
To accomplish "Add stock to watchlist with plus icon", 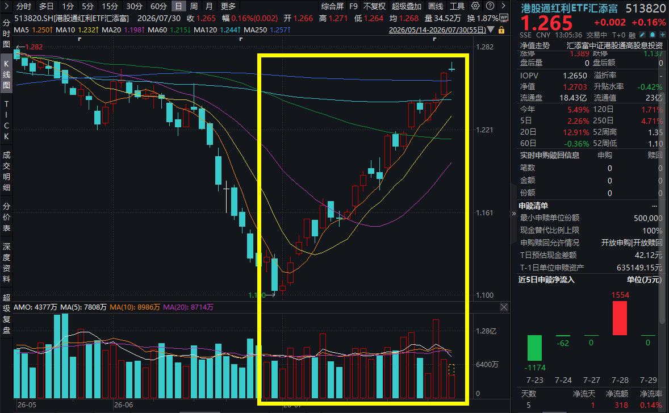I will click(662, 35).
